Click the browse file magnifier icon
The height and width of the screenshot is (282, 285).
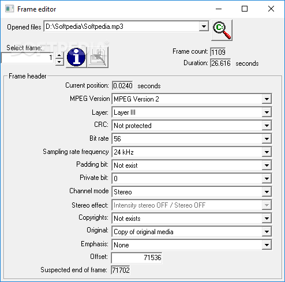coord(222,30)
